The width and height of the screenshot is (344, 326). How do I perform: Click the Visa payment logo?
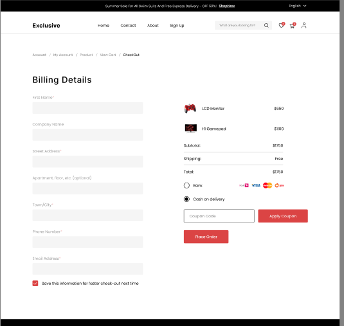pyautogui.click(x=256, y=185)
